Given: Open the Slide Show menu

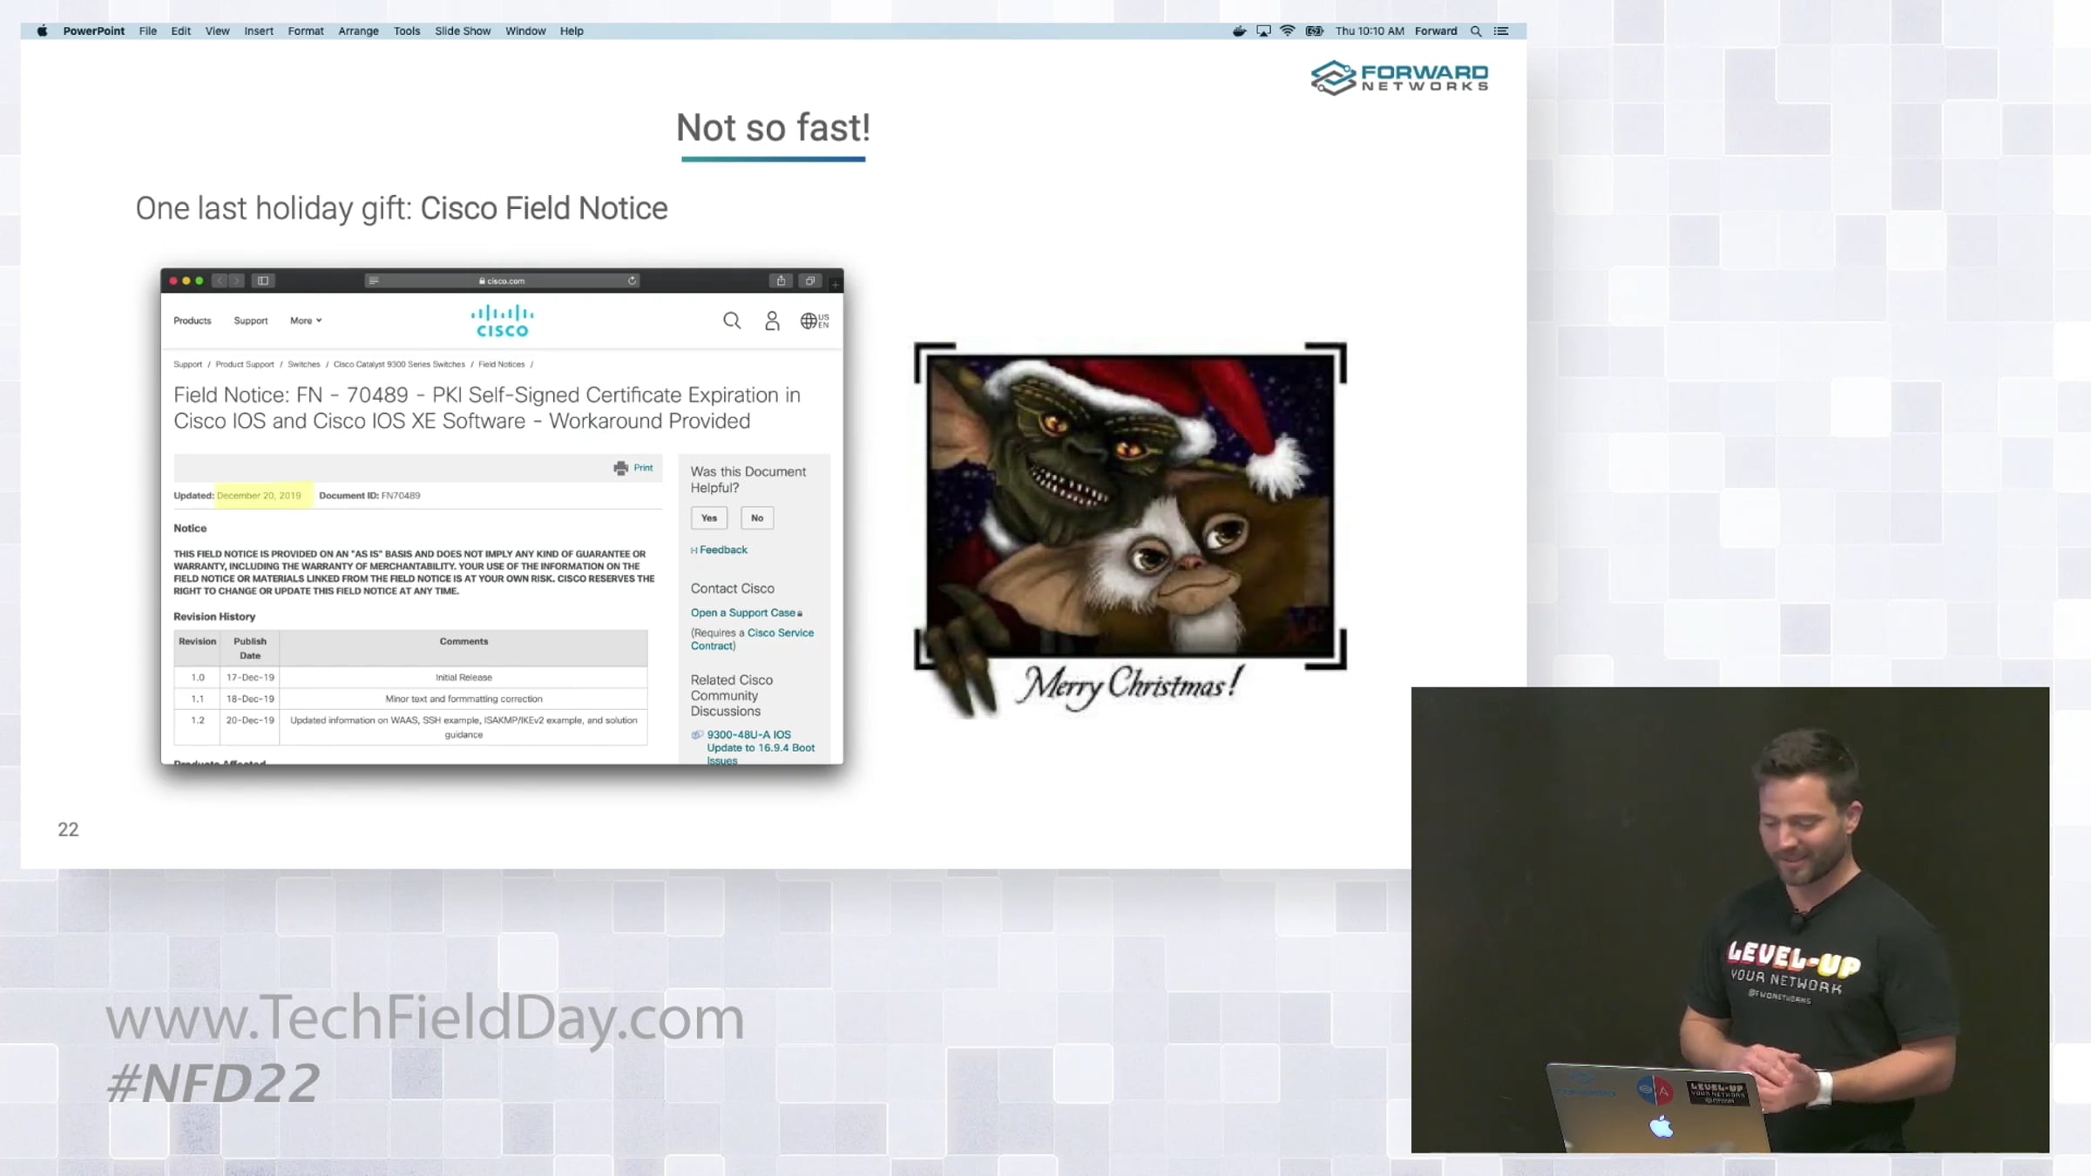Looking at the screenshot, I should (463, 31).
